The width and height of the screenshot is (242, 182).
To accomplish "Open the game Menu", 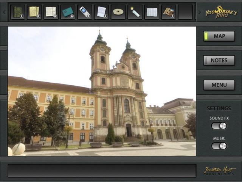I will pos(219,85).
